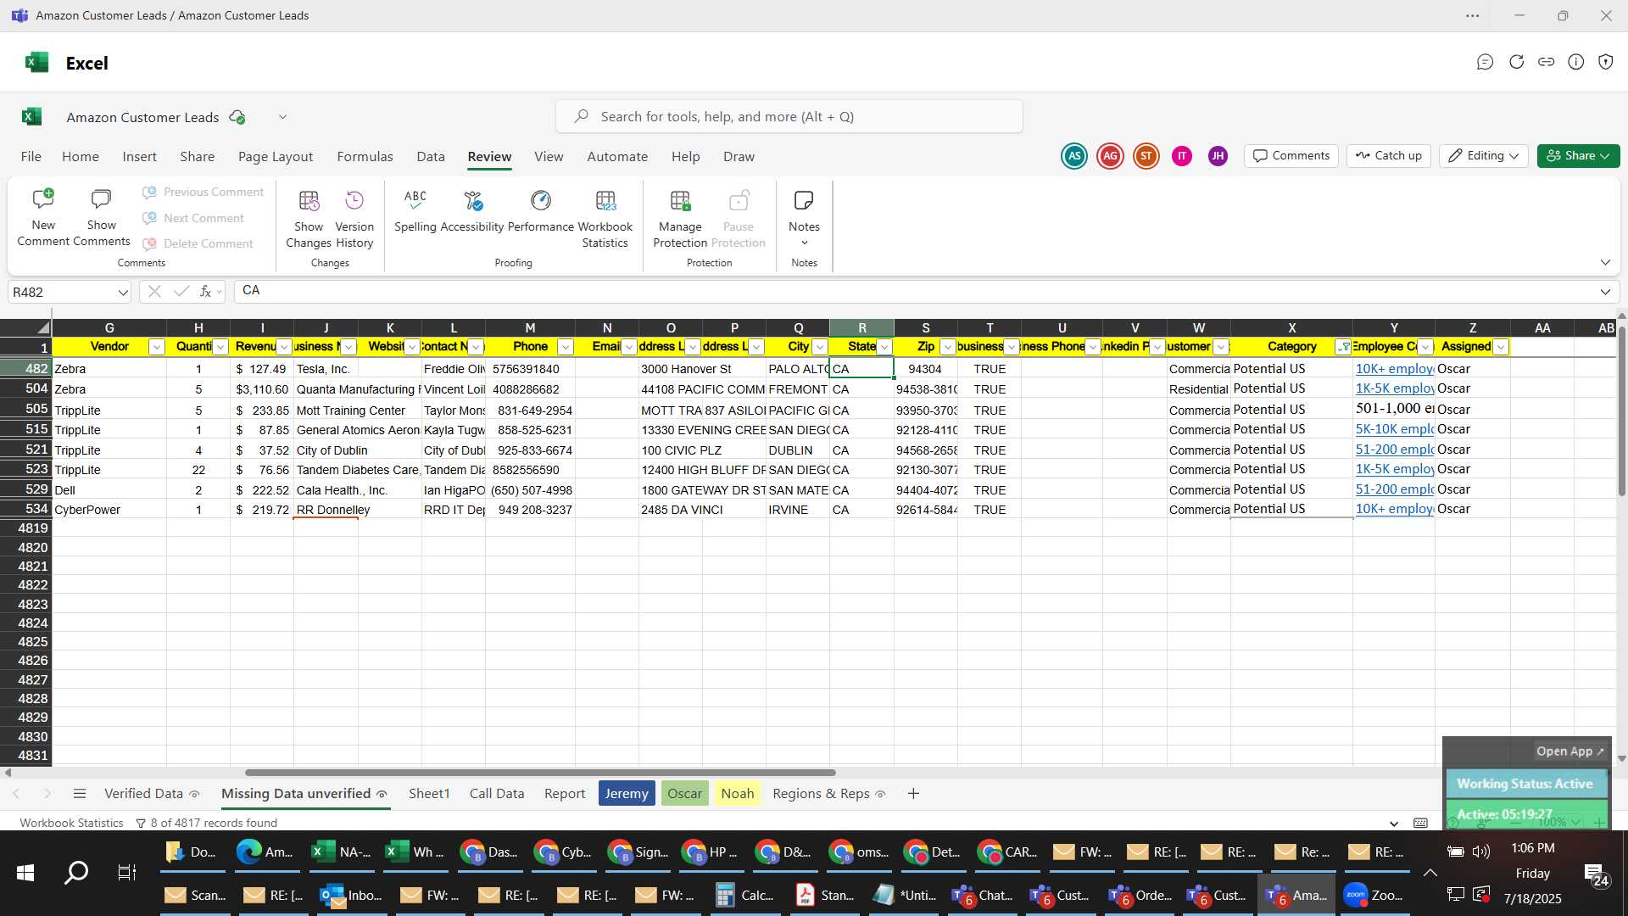This screenshot has height=916, width=1628.
Task: Open Version History
Action: click(x=354, y=219)
